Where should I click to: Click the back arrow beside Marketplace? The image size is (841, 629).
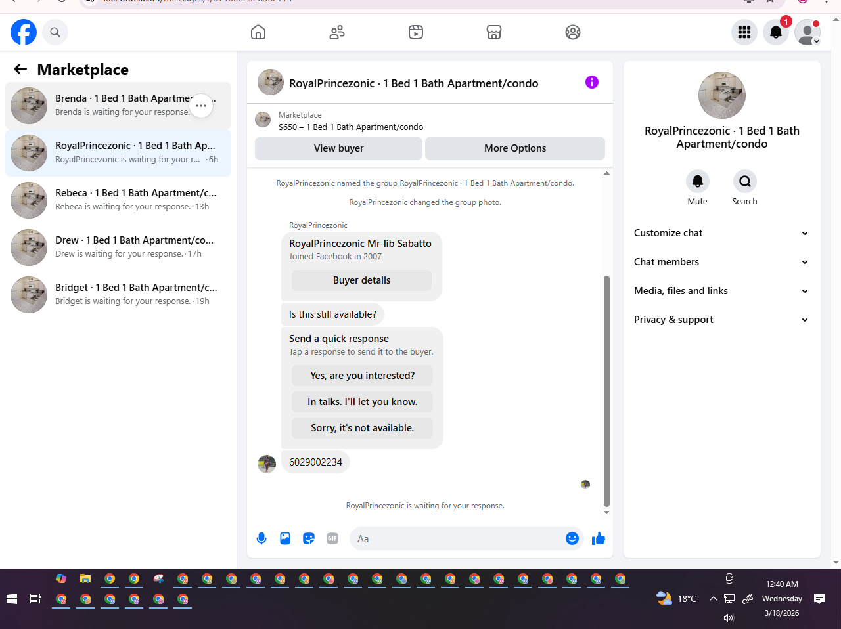click(21, 69)
